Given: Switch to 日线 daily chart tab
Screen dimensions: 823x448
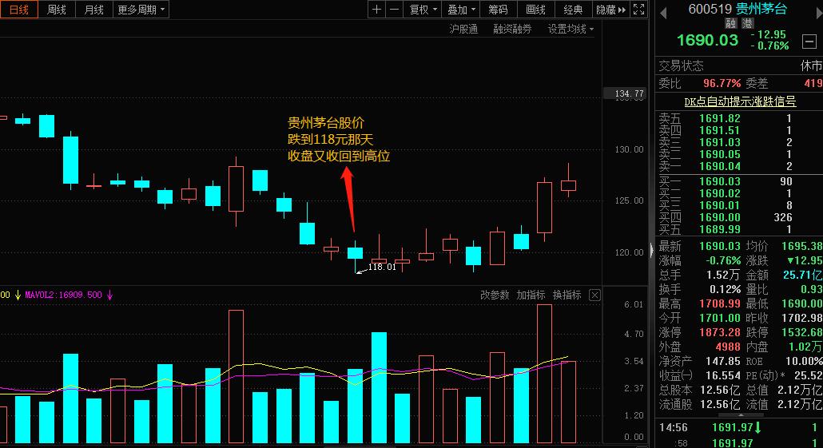Looking at the screenshot, I should 19,10.
